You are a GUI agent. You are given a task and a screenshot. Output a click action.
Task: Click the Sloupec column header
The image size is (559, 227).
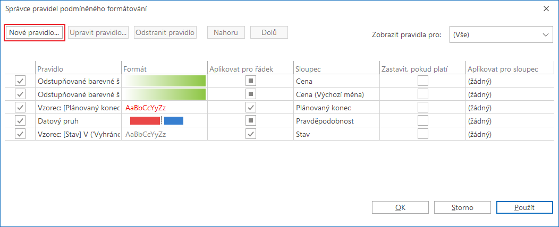(336, 69)
